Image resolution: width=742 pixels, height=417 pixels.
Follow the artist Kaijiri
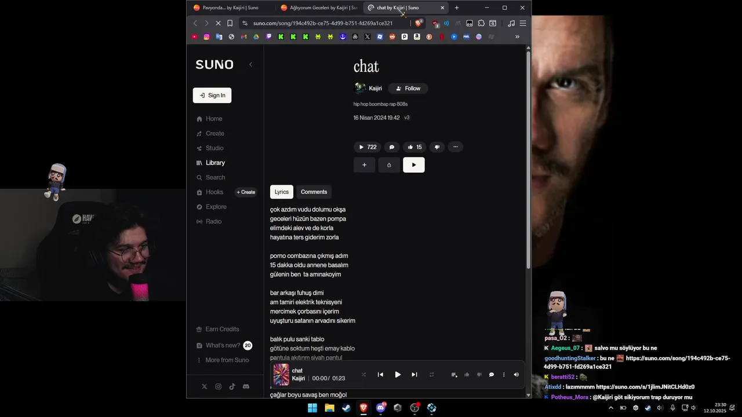click(x=408, y=89)
